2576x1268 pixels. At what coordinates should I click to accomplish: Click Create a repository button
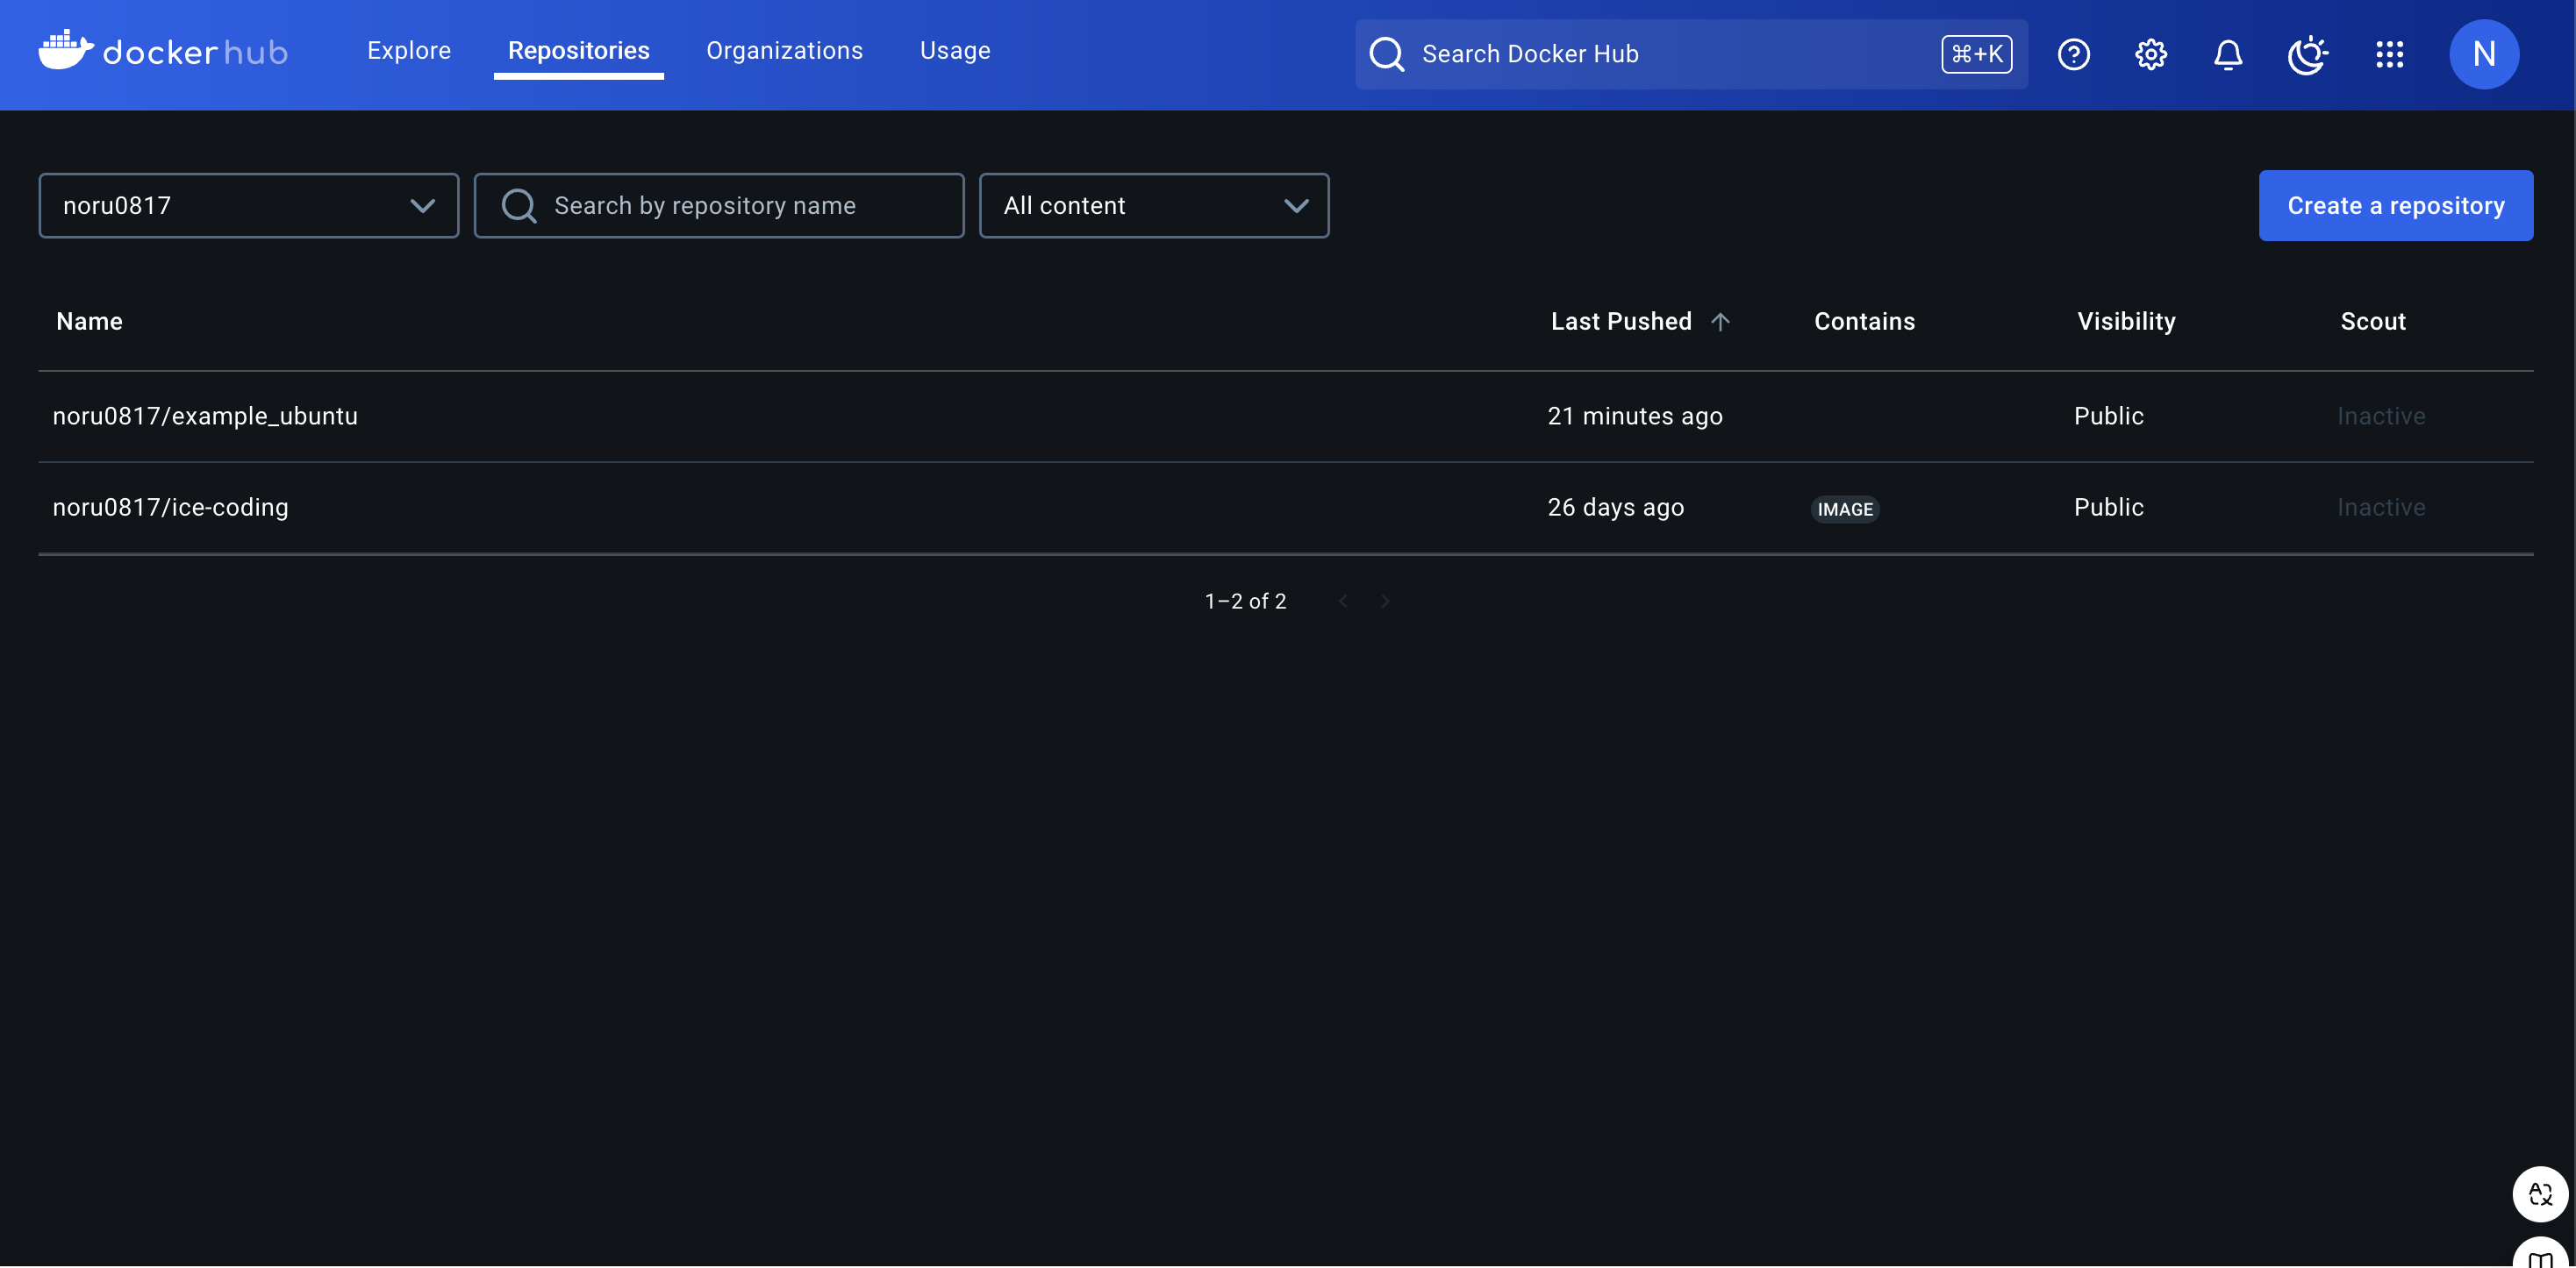point(2395,206)
